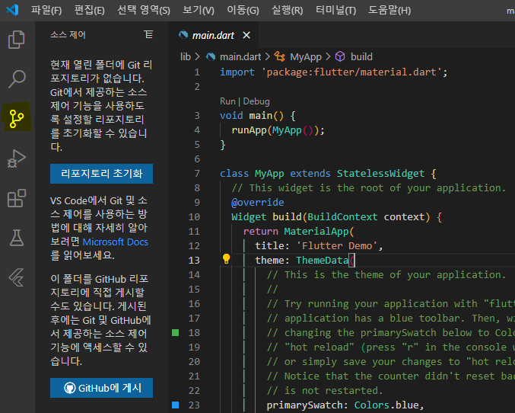Open the Extensions view icon
Viewport: 515px width, 413px height.
pyautogui.click(x=17, y=198)
